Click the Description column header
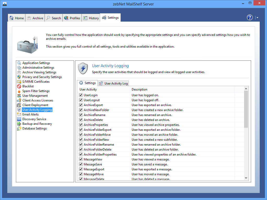Viewport: 267px width, 200px height. [x=139, y=89]
